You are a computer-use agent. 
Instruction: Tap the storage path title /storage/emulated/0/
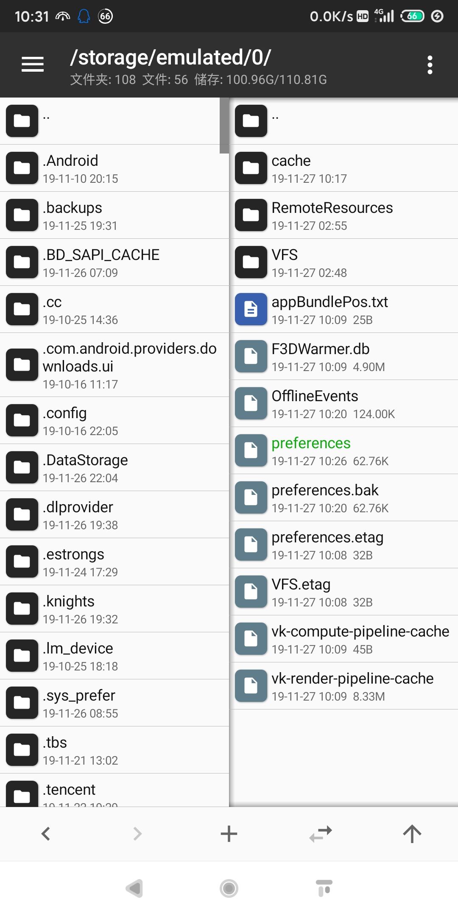(x=170, y=58)
